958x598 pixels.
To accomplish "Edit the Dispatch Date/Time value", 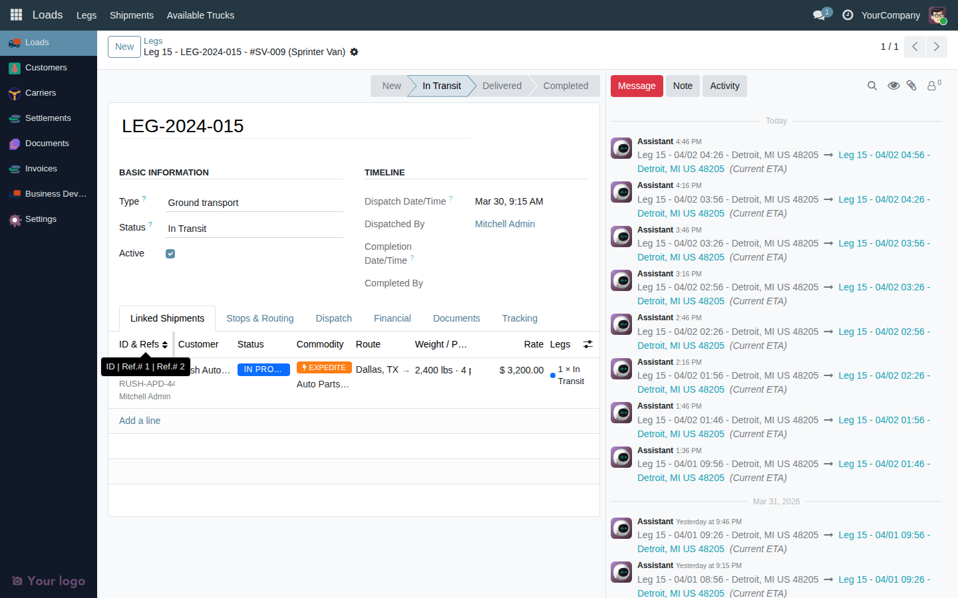I will click(509, 201).
